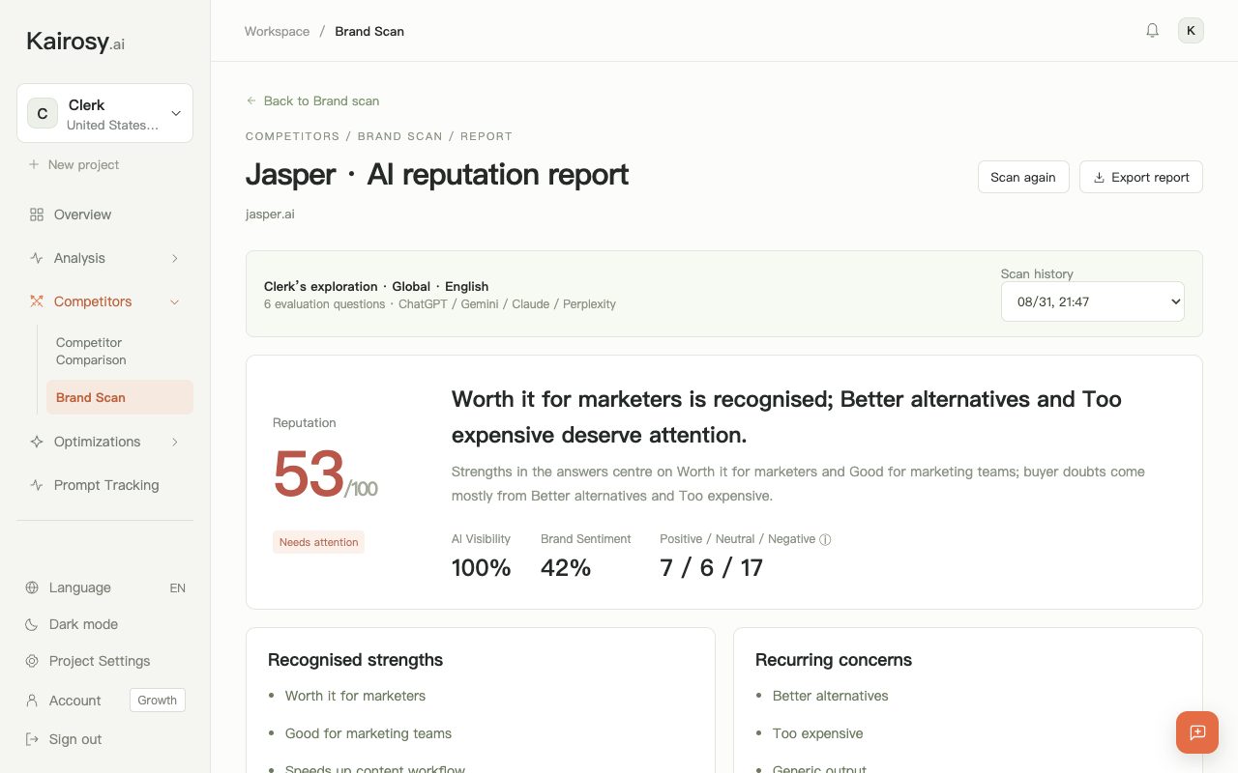Click the Optimizations sparkle icon
1238x773 pixels.
pos(37,442)
